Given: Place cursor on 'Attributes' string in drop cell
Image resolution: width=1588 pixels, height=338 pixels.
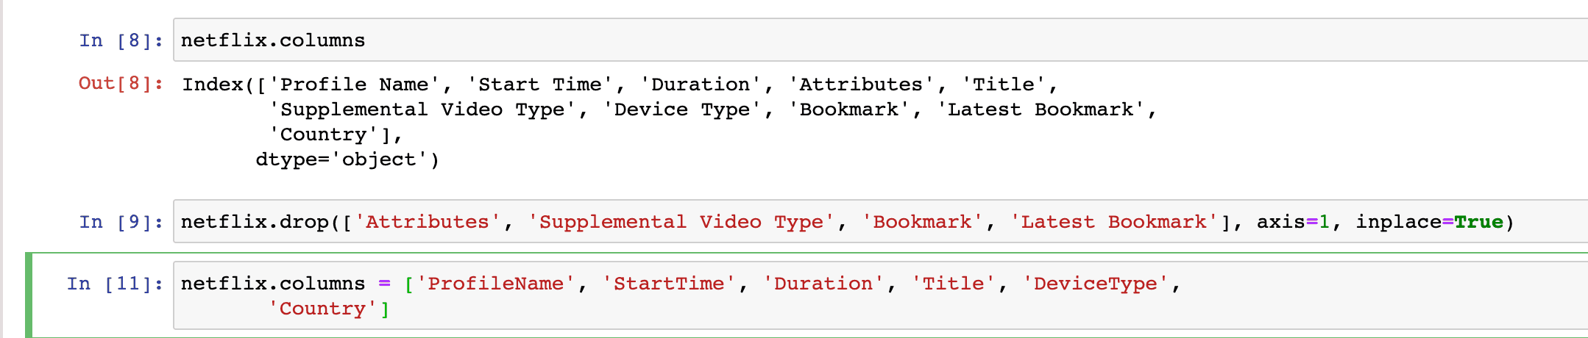Looking at the screenshot, I should (428, 222).
